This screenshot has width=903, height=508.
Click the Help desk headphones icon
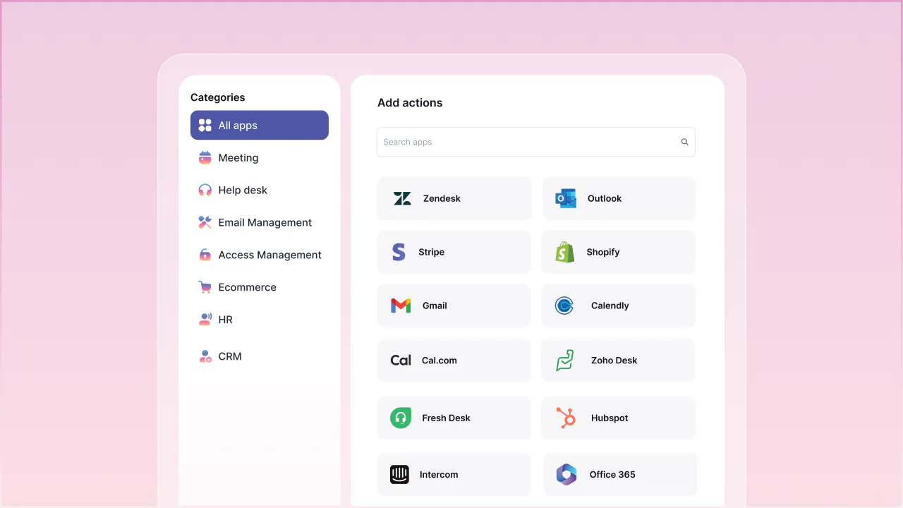click(x=205, y=190)
